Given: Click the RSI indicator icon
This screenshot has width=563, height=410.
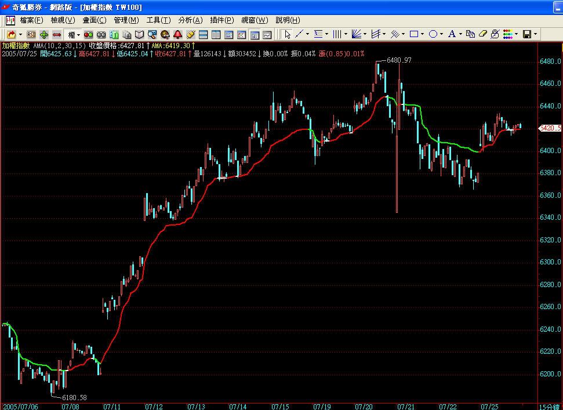Looking at the screenshot, I should click(x=31, y=34).
